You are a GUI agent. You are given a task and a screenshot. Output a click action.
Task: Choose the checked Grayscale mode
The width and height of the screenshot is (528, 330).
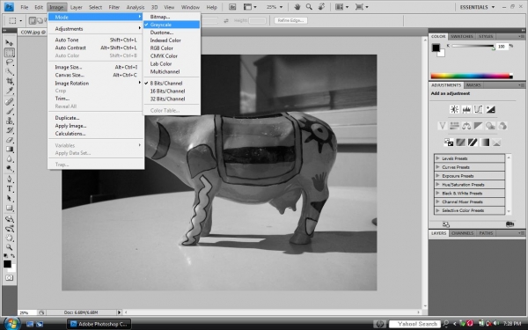click(x=172, y=25)
